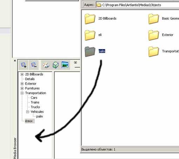Click the remove catalog folder icon
This screenshot has width=179, height=159.
coord(34,65)
